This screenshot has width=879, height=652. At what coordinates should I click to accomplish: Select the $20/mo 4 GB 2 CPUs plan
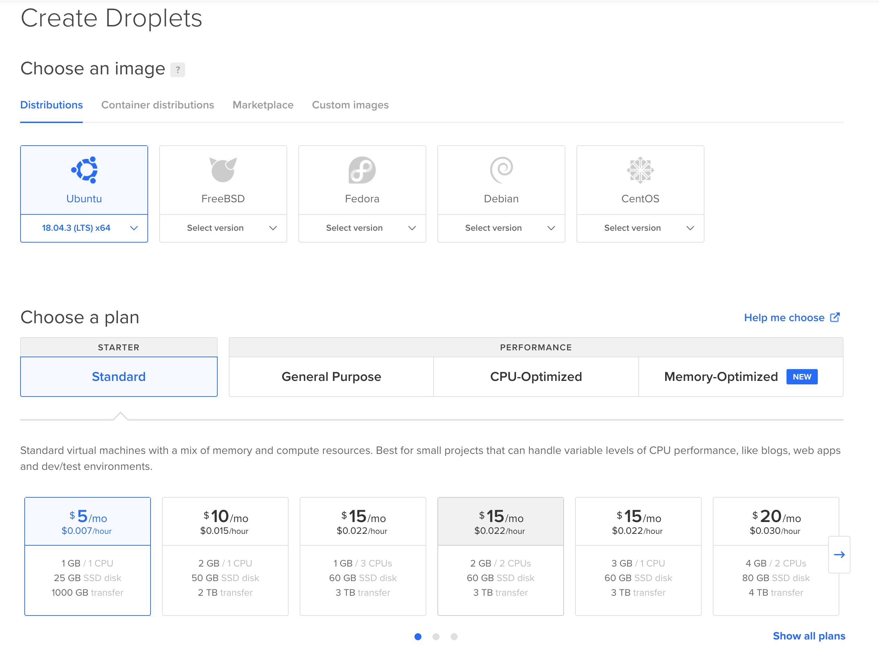(775, 556)
